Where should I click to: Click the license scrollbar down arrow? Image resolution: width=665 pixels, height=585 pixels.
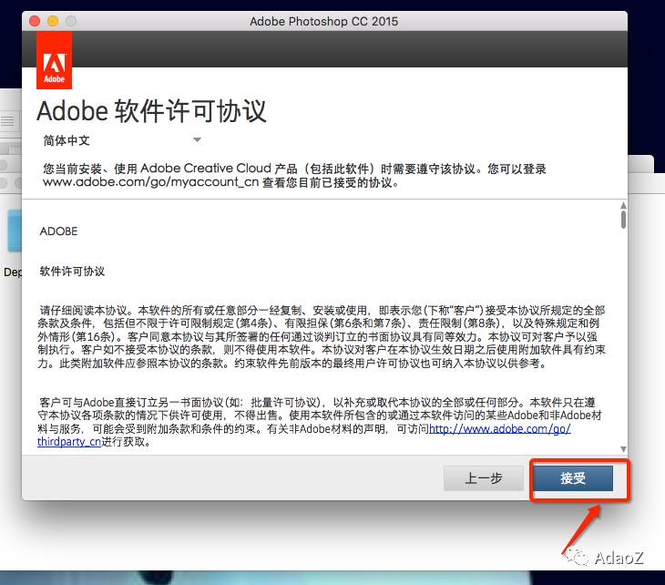[623, 448]
